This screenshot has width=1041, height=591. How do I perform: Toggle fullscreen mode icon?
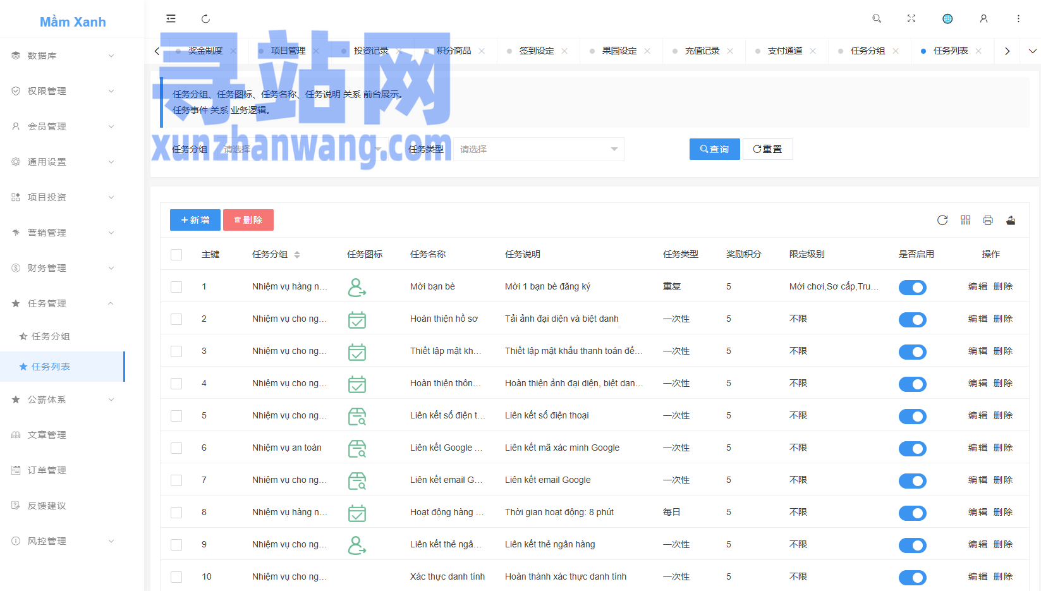[x=911, y=19]
